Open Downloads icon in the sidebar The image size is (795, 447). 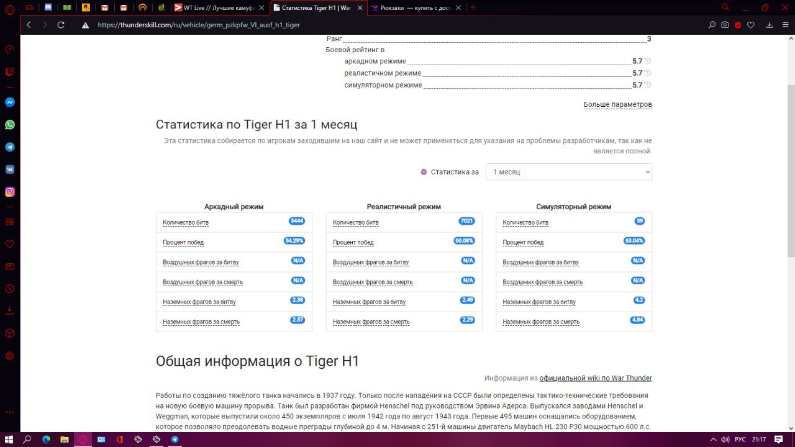click(10, 311)
